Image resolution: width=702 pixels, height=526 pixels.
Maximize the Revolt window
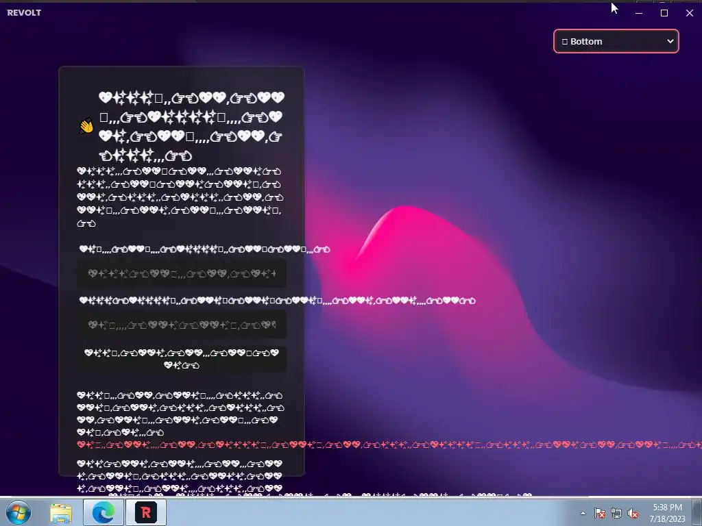664,13
